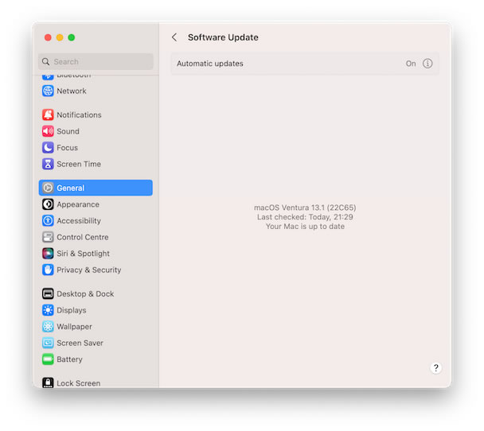Image resolution: width=484 pixels, height=431 pixels.
Task: Click 'Last checked: Today, 21:29' text
Action: click(x=305, y=217)
